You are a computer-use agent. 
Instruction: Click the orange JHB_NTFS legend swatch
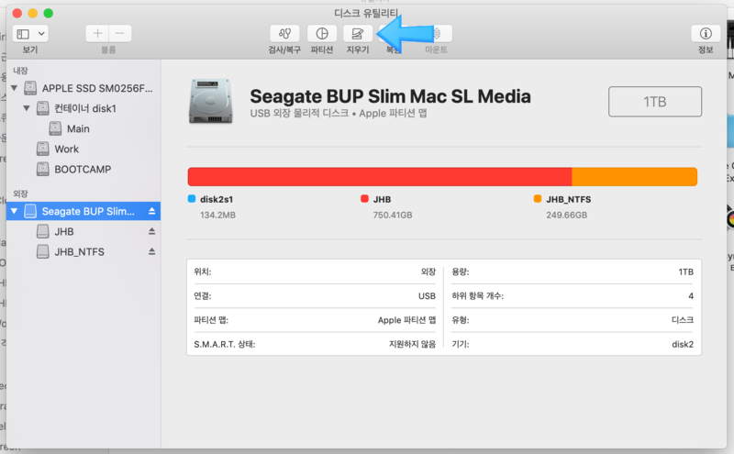(538, 198)
